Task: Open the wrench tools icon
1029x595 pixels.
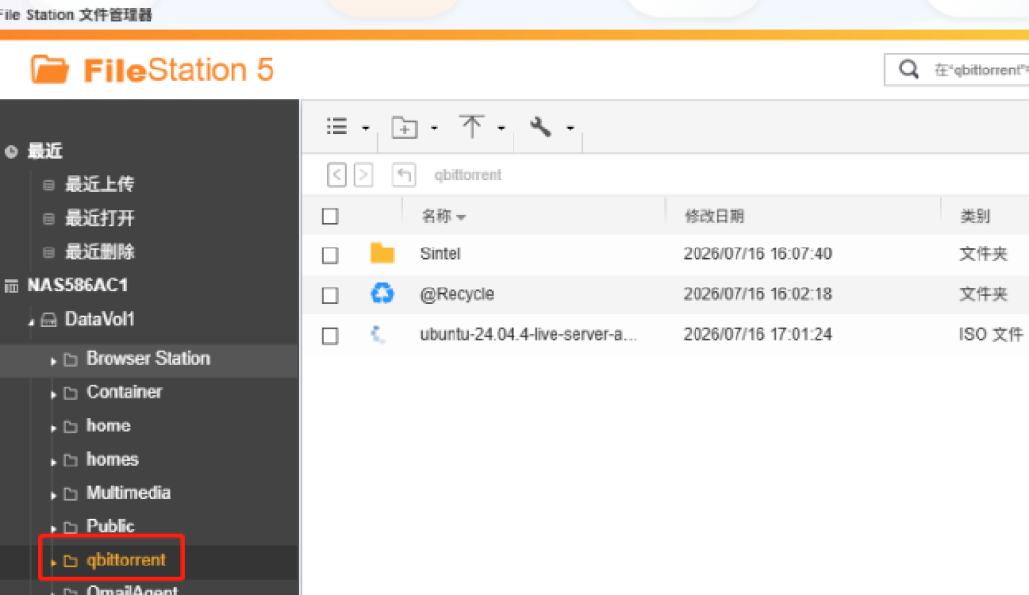Action: coord(540,127)
